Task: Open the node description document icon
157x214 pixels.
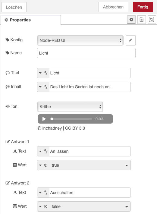Action: point(141,20)
